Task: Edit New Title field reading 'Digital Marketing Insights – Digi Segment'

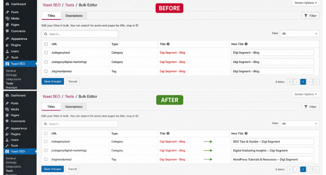Action: [x=273, y=151]
